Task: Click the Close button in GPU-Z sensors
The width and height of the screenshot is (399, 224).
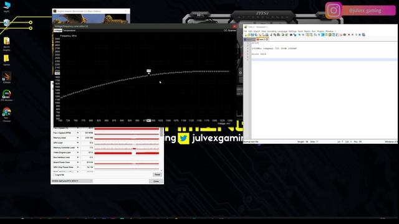Action: [x=156, y=181]
